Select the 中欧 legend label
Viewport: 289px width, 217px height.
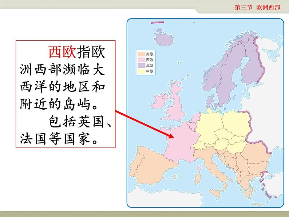pyautogui.click(x=150, y=71)
